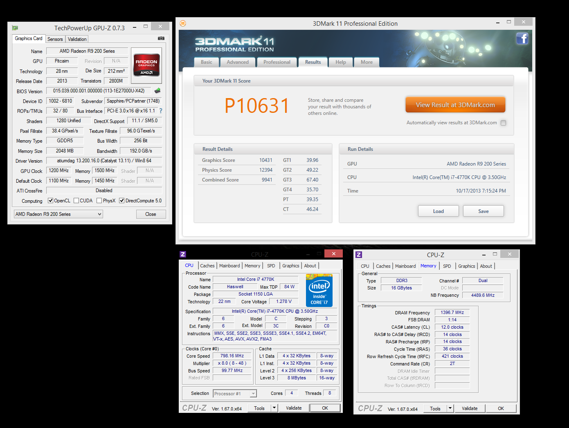This screenshot has height=428, width=569.
Task: Click the Bus Interface question mark icon
Action: point(161,111)
